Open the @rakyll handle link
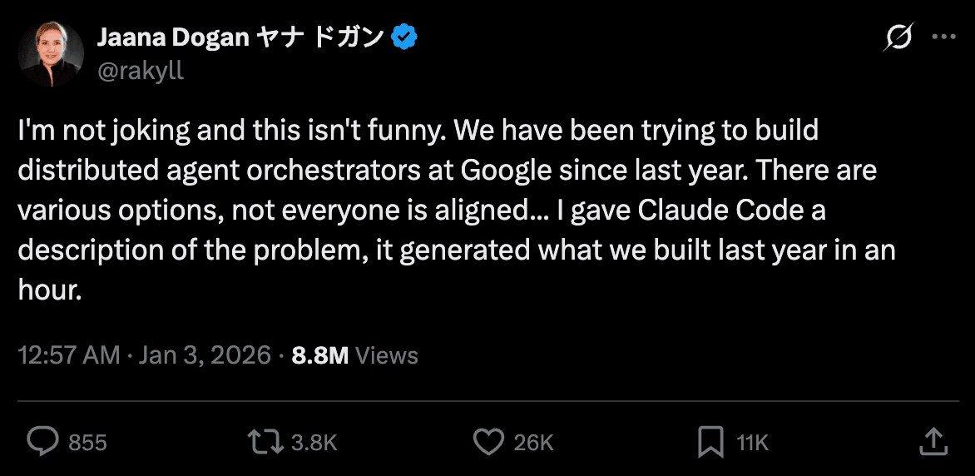 pos(141,71)
